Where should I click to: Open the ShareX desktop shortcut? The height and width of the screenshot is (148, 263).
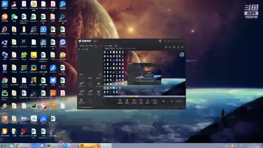click(x=34, y=68)
